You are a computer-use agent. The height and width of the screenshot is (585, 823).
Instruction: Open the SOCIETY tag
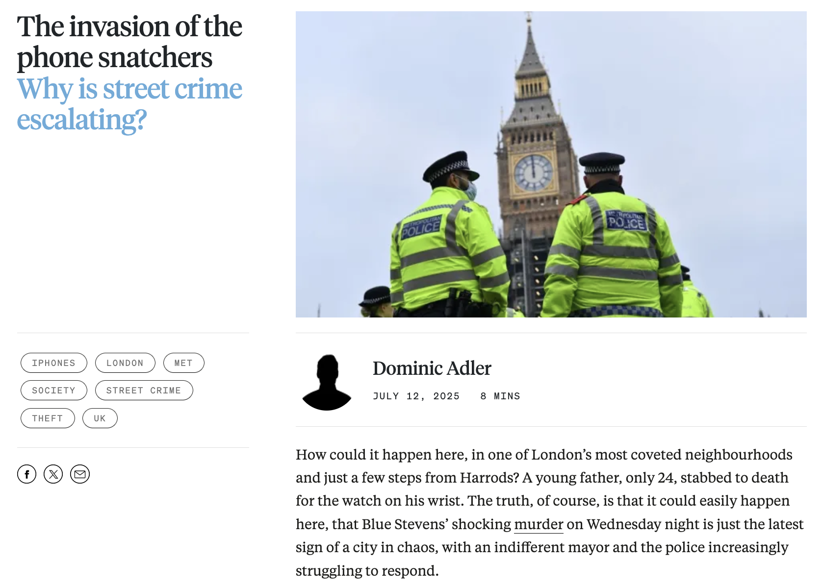54,390
